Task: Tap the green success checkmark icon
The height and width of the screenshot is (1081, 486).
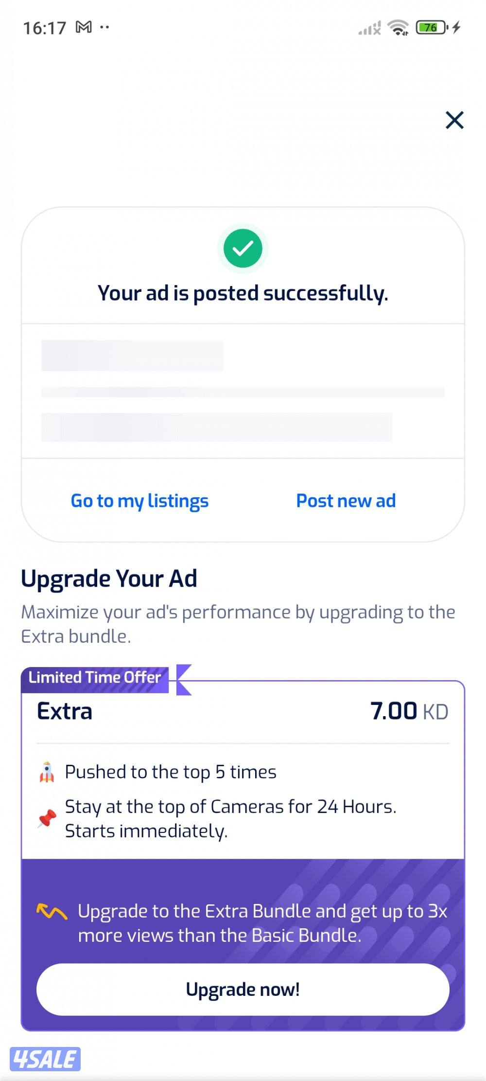Action: tap(243, 249)
